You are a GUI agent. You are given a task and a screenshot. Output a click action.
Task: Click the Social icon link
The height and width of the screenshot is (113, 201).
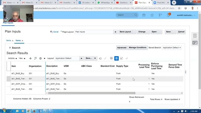54,32
